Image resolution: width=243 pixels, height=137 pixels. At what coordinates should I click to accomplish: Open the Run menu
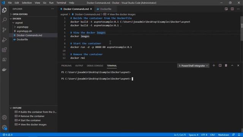coord(51,3)
